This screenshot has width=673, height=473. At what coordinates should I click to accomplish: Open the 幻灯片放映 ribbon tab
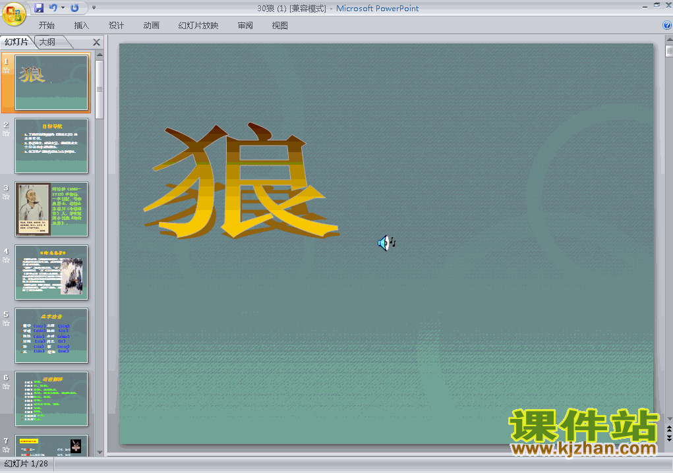pos(198,25)
